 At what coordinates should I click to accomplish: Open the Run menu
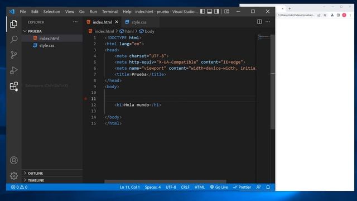(x=93, y=12)
